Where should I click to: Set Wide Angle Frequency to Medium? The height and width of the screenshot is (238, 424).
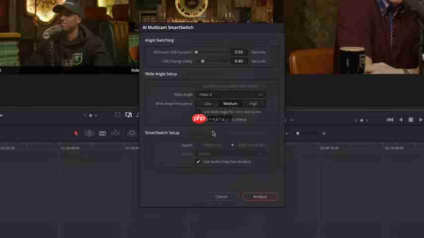click(230, 104)
